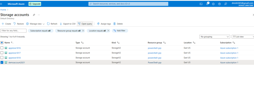Toggle the select-all header checkbox
Image resolution: width=254 pixels, height=105 pixels.
[2, 43]
